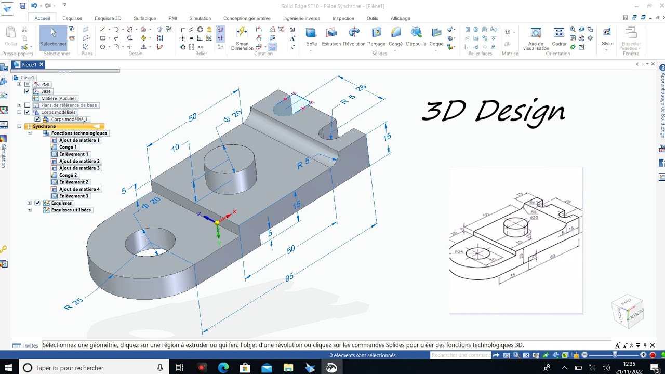The height and width of the screenshot is (374, 665).
Task: Open the Surfacique tab
Action: (x=144, y=18)
